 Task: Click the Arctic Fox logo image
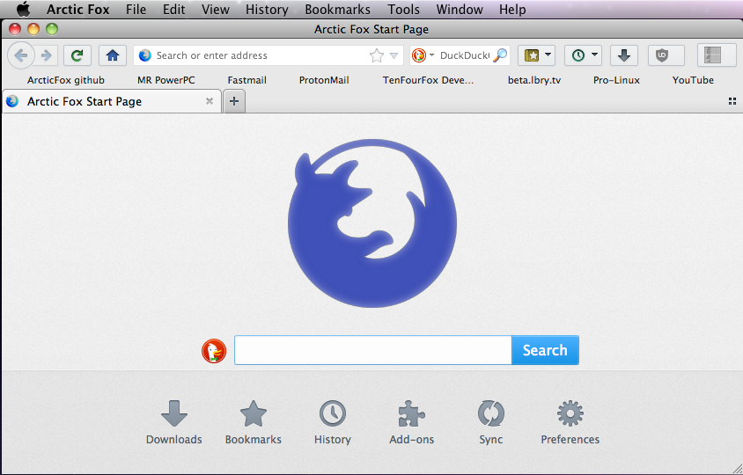pyautogui.click(x=372, y=223)
